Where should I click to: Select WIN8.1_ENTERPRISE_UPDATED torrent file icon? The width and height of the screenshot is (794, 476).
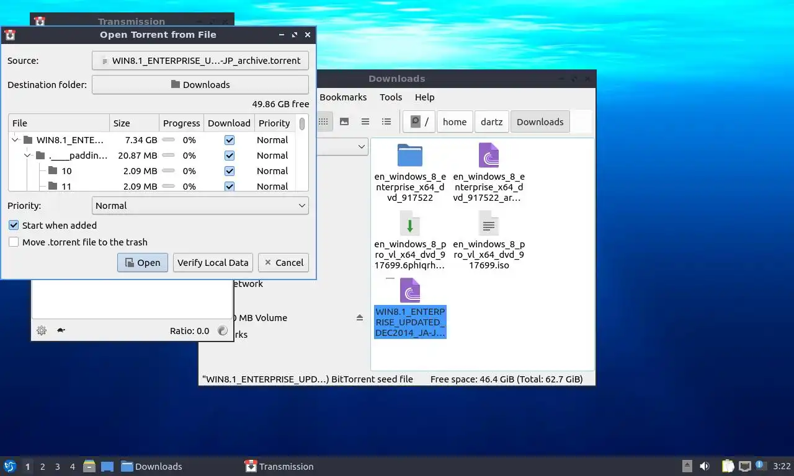coord(409,290)
